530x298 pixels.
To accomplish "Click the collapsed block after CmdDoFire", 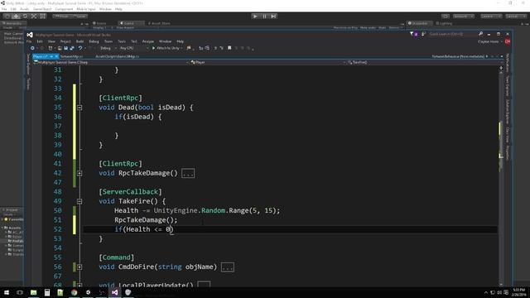I will [228, 267].
